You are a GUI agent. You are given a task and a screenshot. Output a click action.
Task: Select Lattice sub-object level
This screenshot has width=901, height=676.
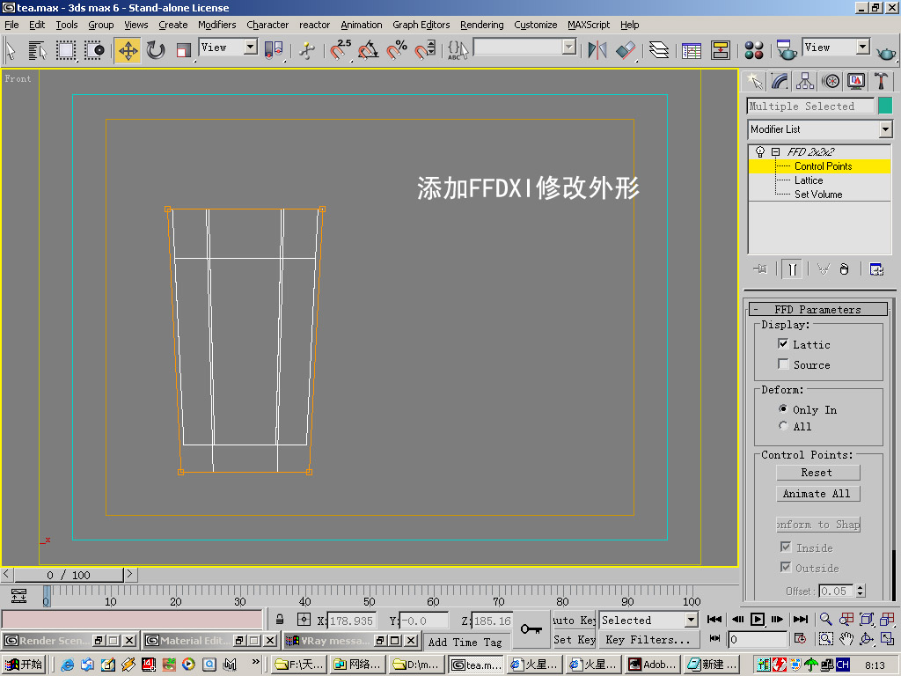pyautogui.click(x=809, y=180)
